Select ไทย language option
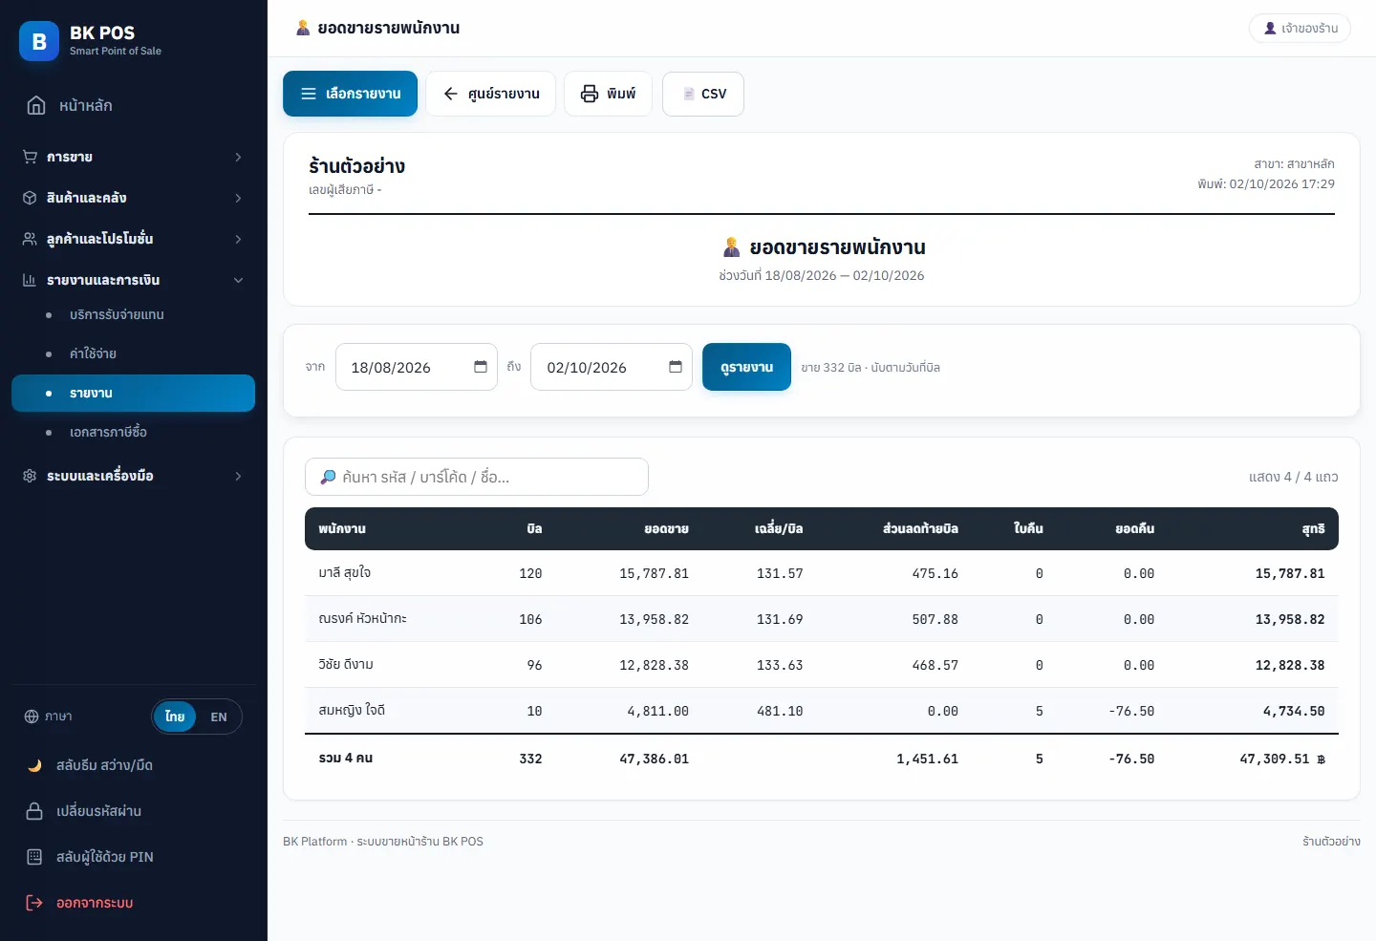Image resolution: width=1376 pixels, height=941 pixels. (175, 716)
